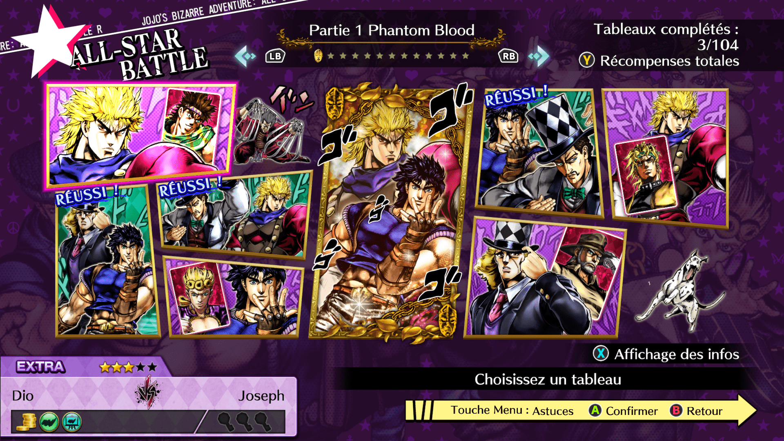Image resolution: width=784 pixels, height=441 pixels.
Task: Select the Giorno and Jonathan panel
Action: coord(233,297)
